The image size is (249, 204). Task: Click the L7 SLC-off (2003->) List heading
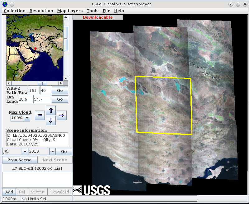tap(37, 168)
